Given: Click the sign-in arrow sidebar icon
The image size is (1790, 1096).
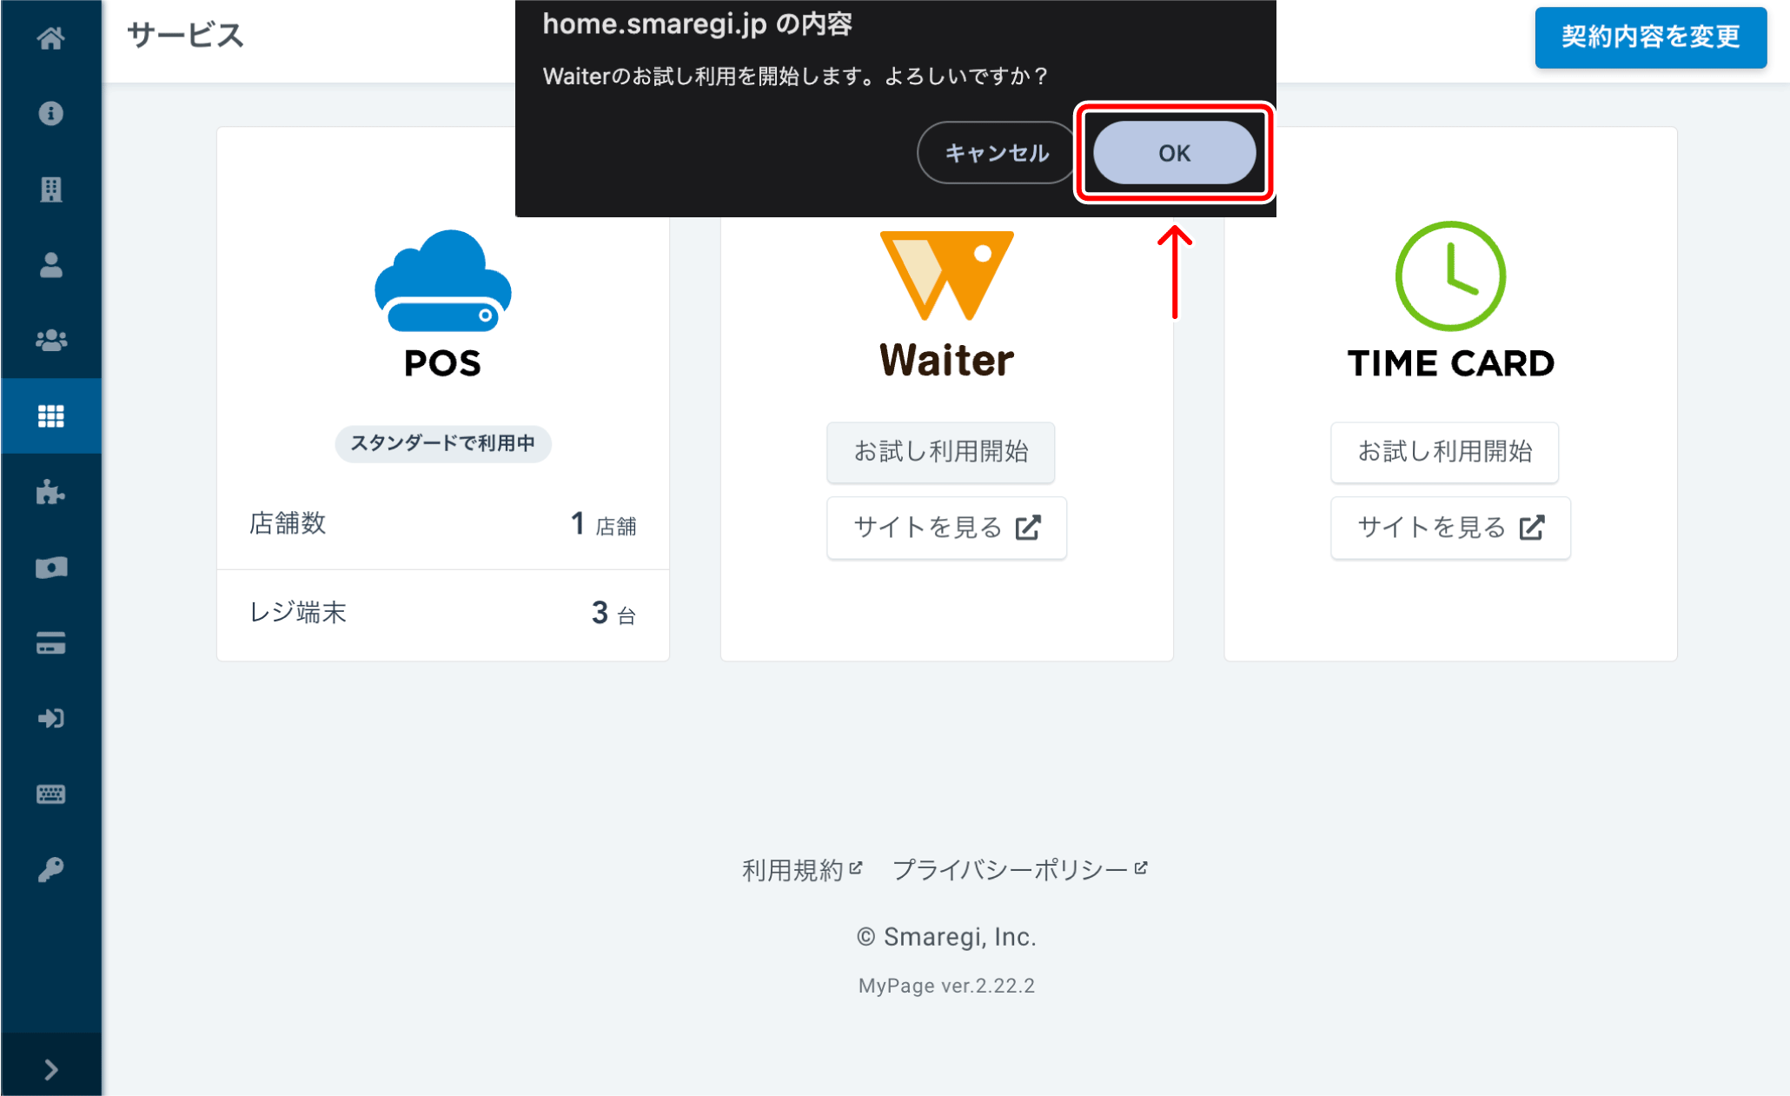Looking at the screenshot, I should 50,719.
